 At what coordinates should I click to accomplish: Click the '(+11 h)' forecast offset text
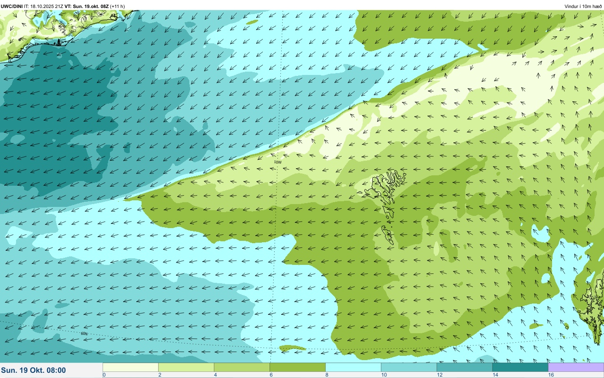(117, 6)
